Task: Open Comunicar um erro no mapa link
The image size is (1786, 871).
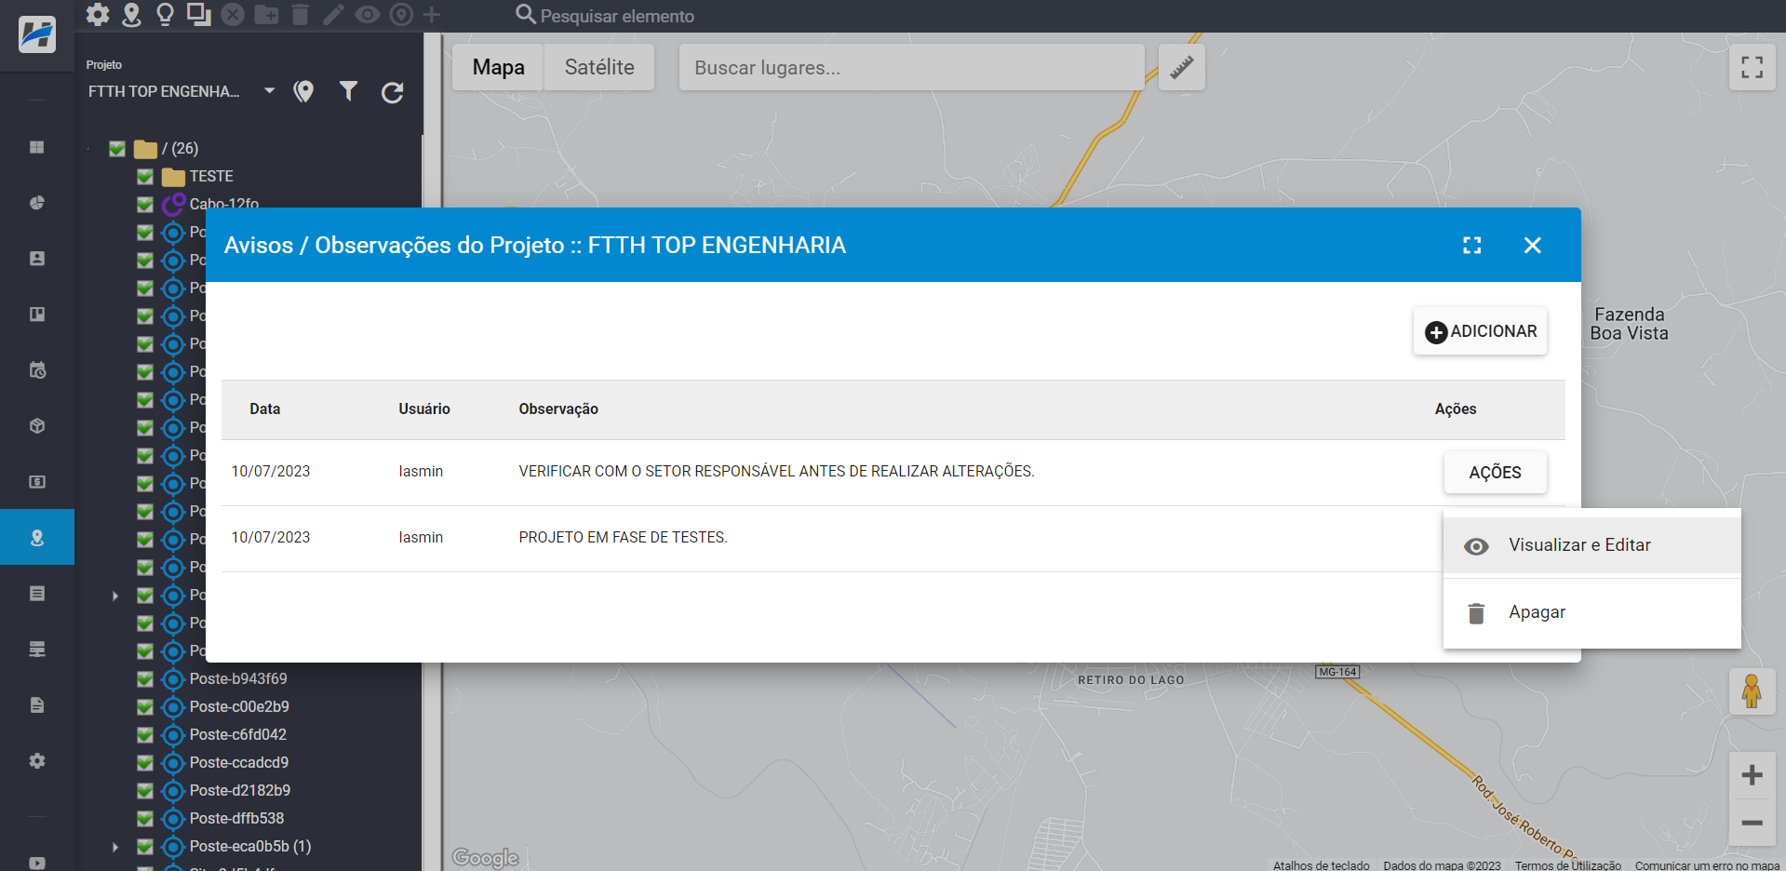Action: (1707, 864)
